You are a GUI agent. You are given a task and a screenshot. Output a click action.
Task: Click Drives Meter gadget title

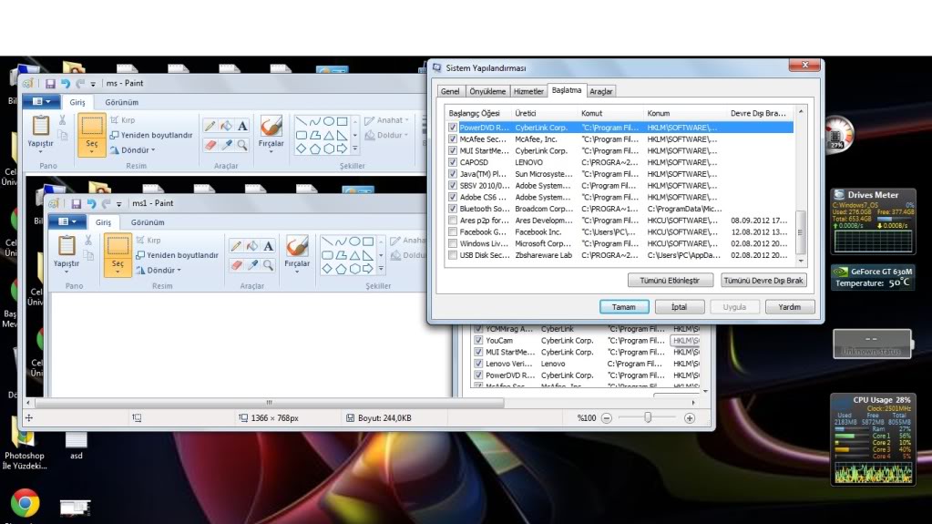pos(873,194)
